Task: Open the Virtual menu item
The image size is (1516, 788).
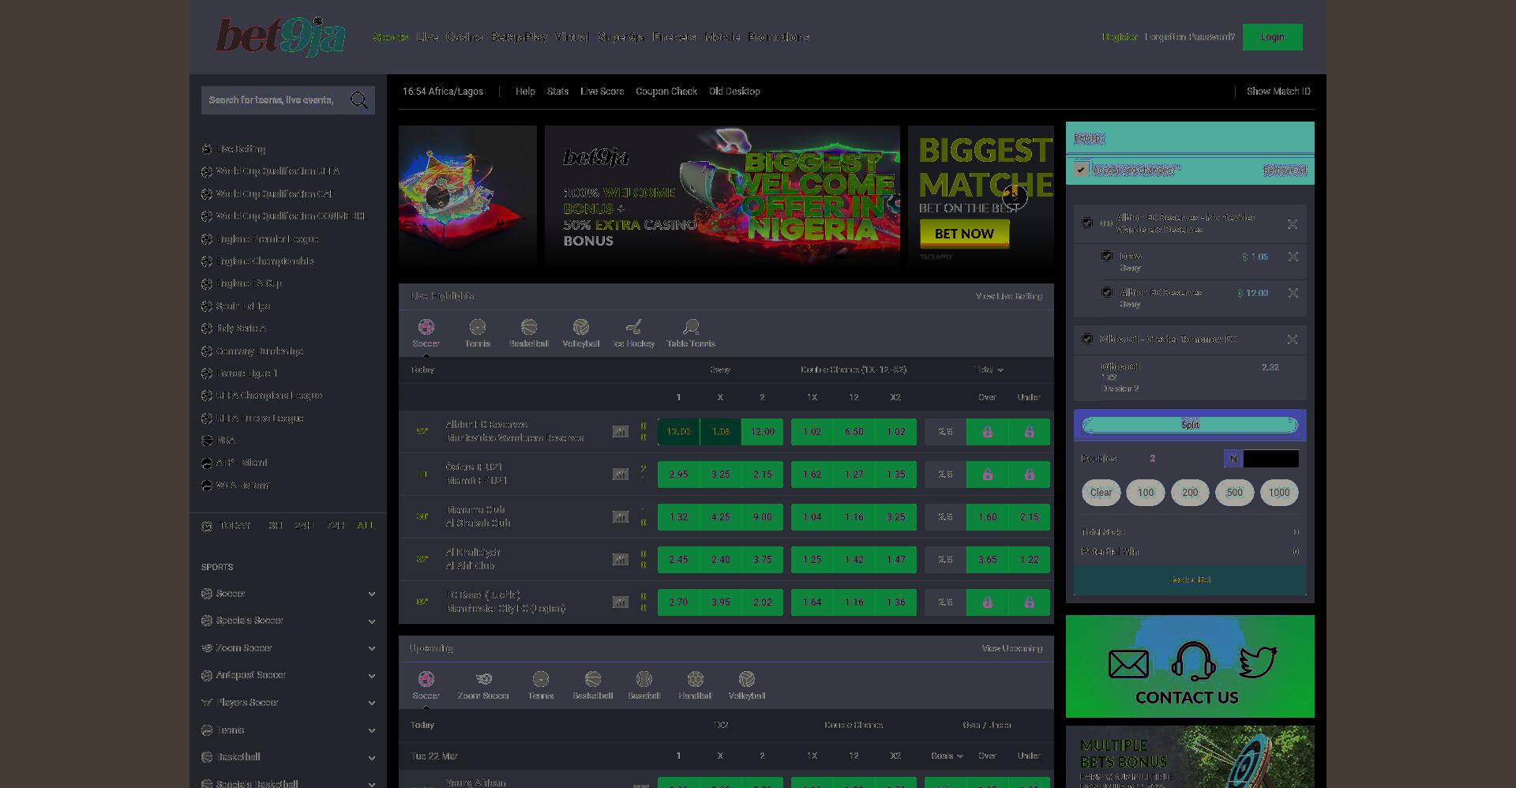Action: click(x=572, y=37)
